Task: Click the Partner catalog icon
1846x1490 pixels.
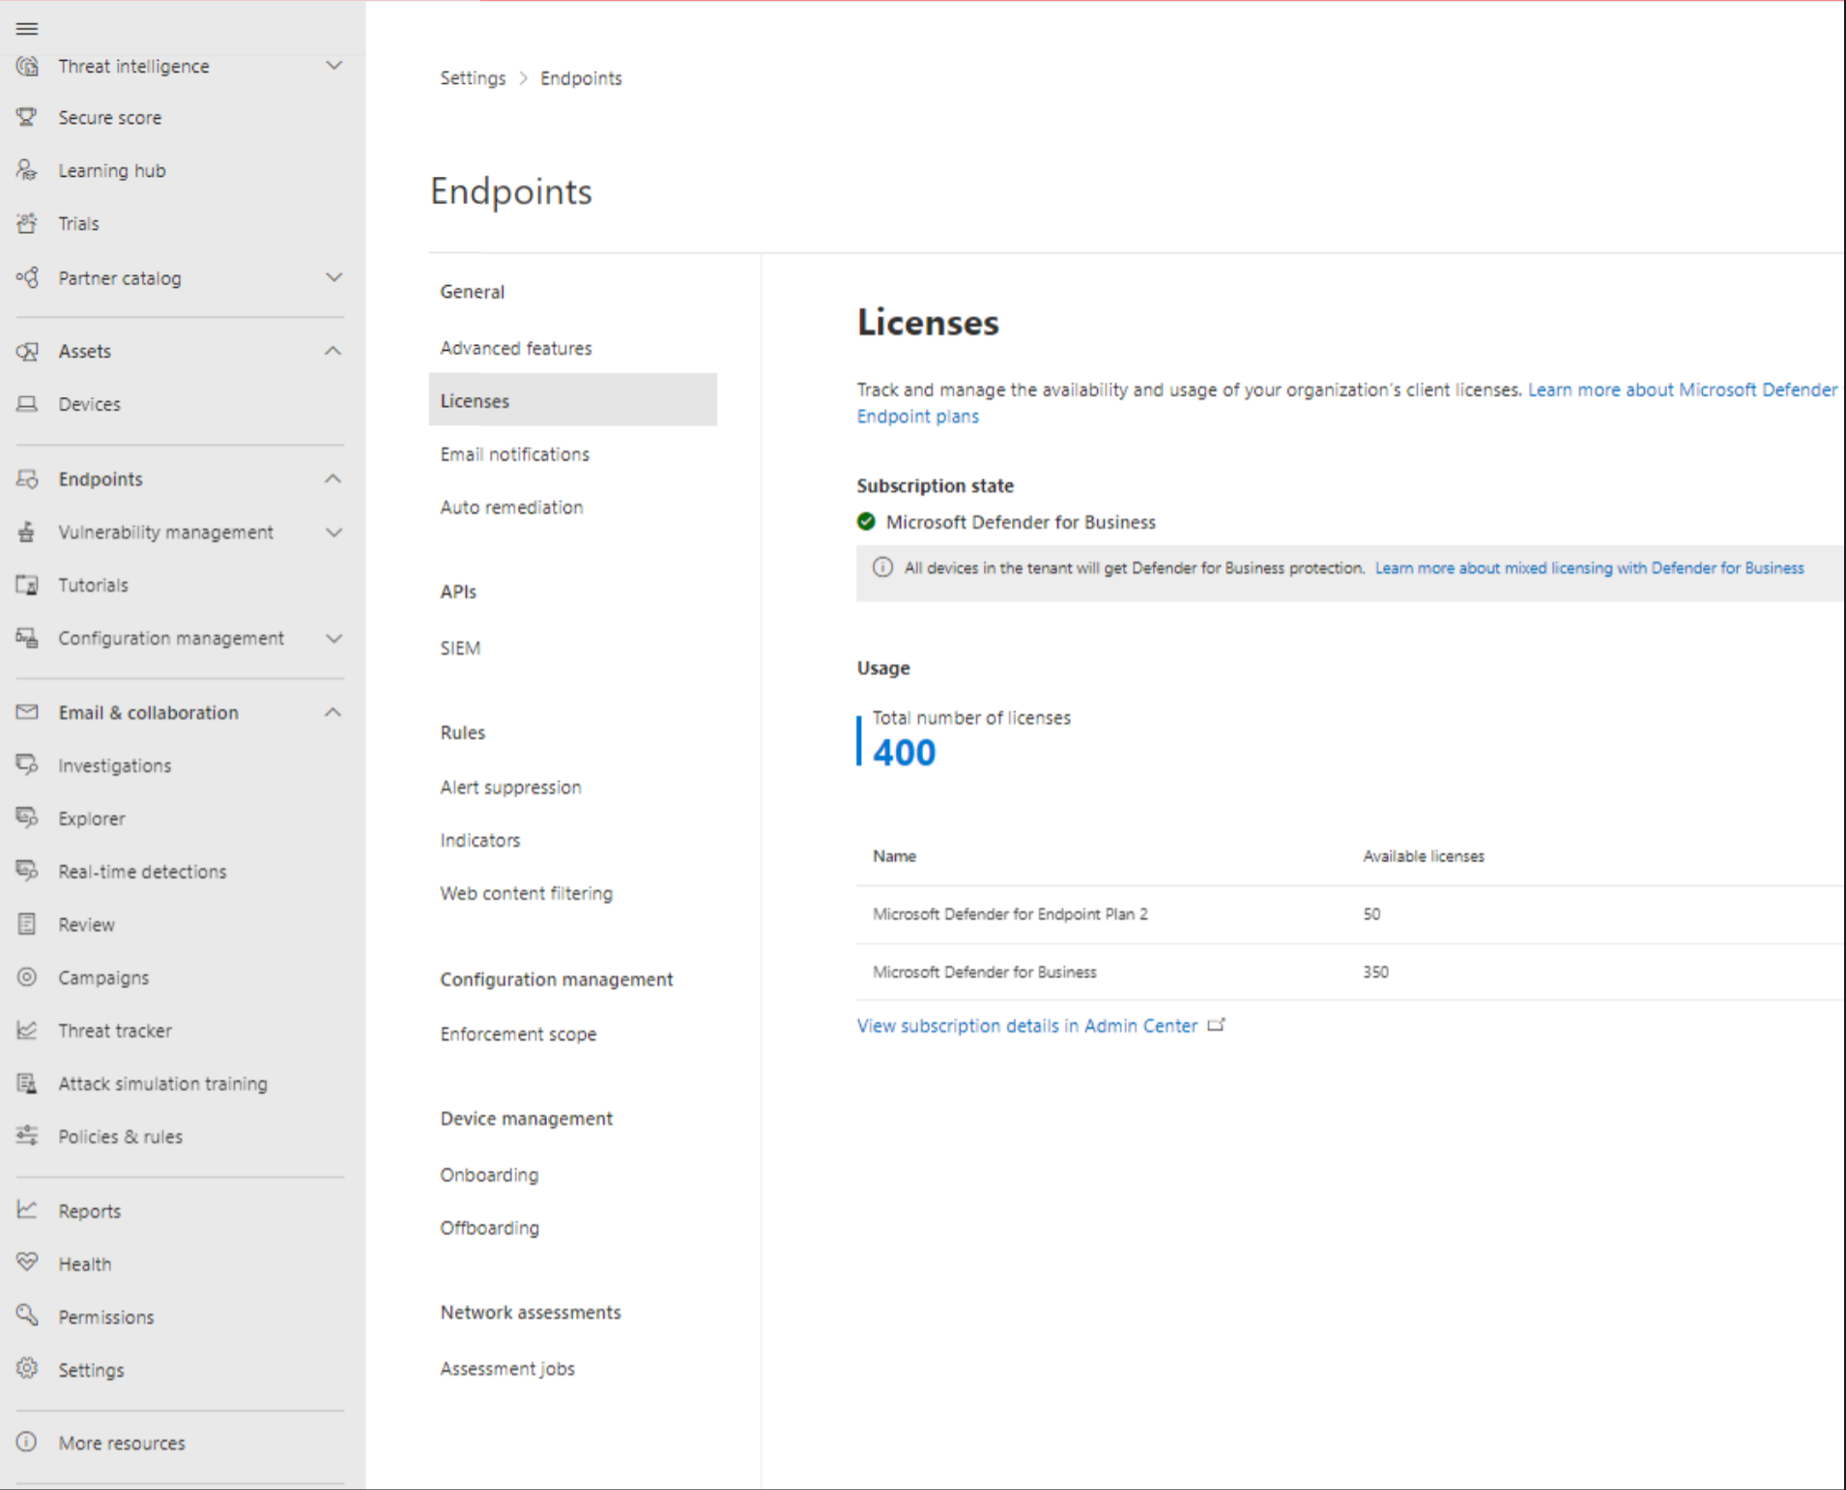Action: pyautogui.click(x=27, y=277)
